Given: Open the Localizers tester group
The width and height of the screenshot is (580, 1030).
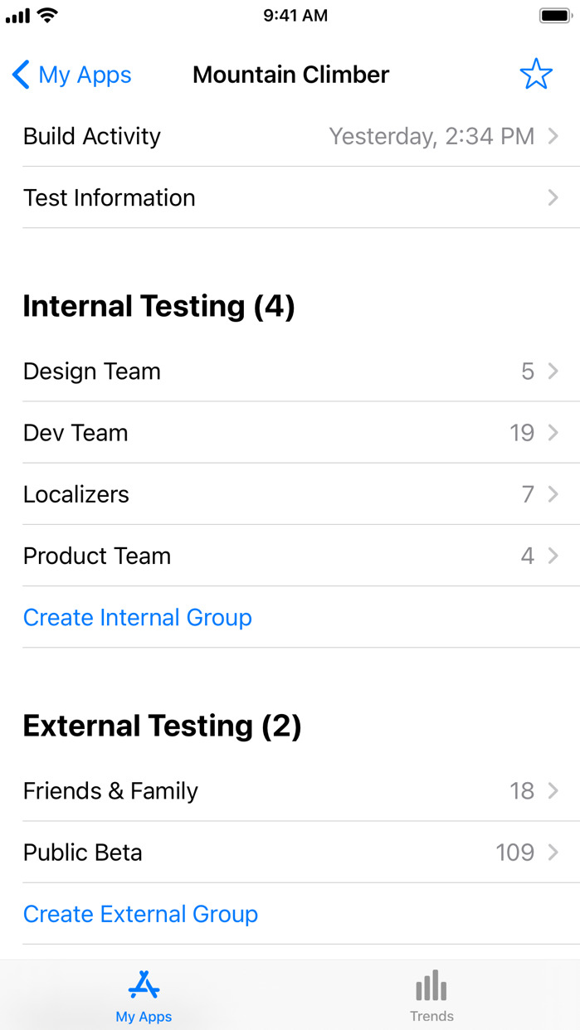Looking at the screenshot, I should tap(76, 494).
